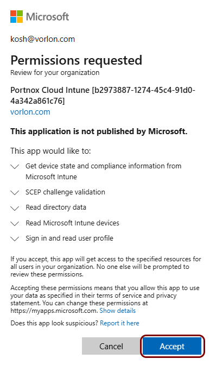Expand the SCEP challenge validation chevron
Viewport: 210px width, 365px height.
tap(15, 193)
